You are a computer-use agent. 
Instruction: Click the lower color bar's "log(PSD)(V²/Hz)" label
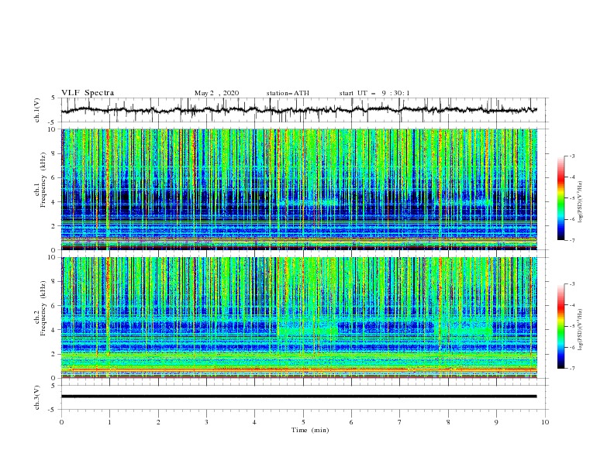point(580,330)
